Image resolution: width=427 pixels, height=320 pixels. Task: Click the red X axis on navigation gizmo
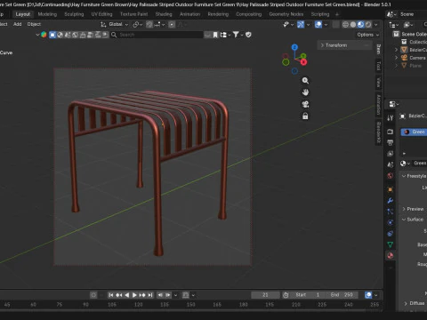point(303,62)
